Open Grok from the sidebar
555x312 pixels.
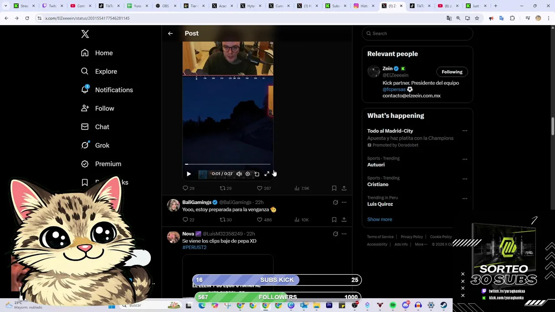pos(95,146)
